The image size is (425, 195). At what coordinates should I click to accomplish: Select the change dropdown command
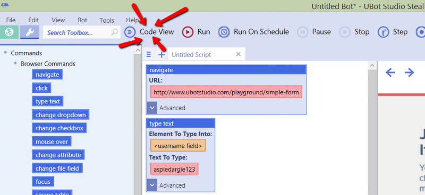click(61, 115)
